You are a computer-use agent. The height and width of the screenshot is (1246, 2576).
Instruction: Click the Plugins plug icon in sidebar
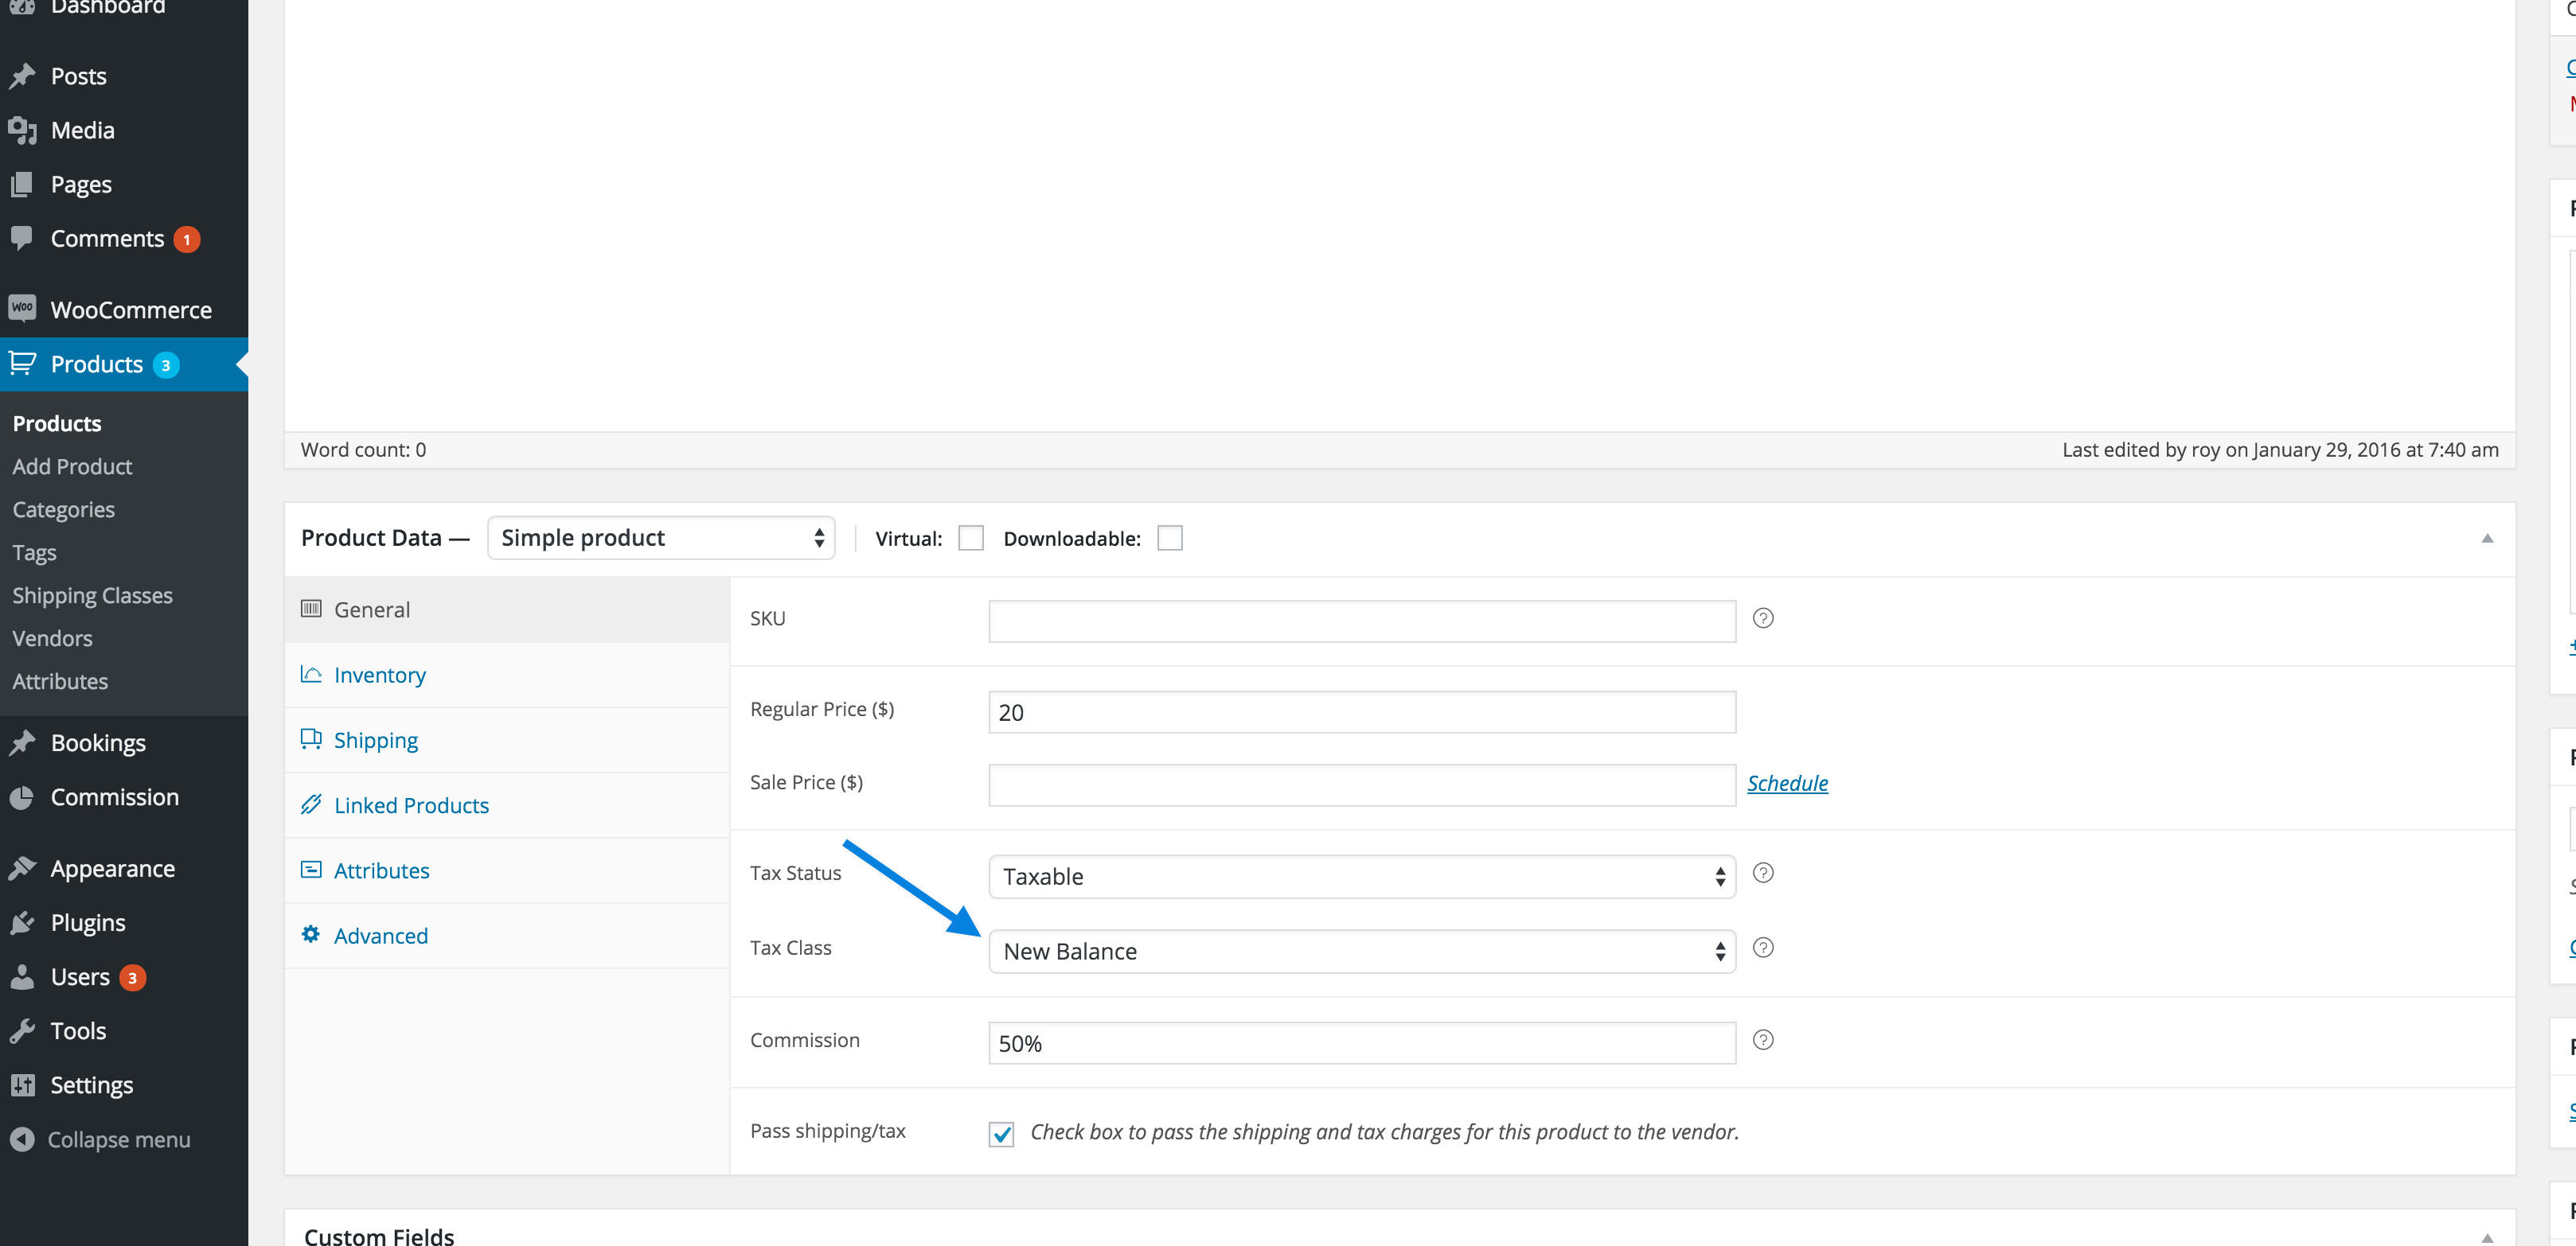22,922
